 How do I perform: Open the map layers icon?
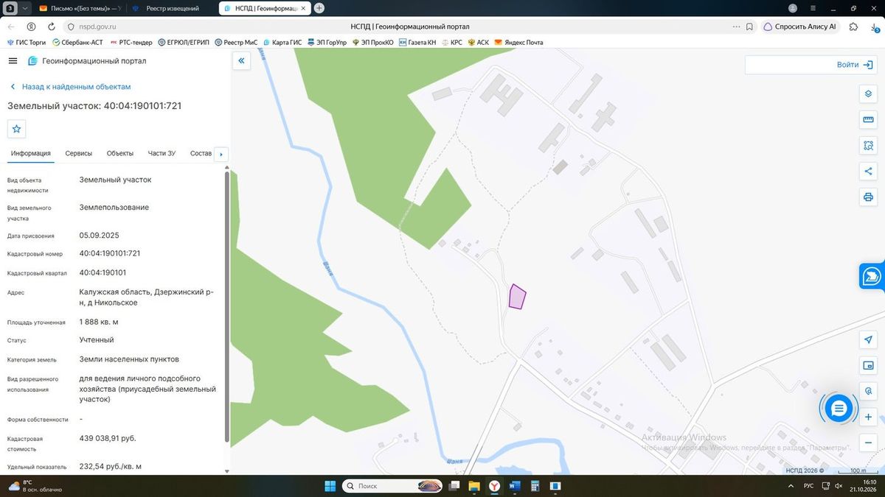pos(868,94)
